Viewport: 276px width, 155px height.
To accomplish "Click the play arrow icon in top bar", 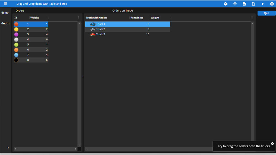I will pyautogui.click(x=263, y=4).
